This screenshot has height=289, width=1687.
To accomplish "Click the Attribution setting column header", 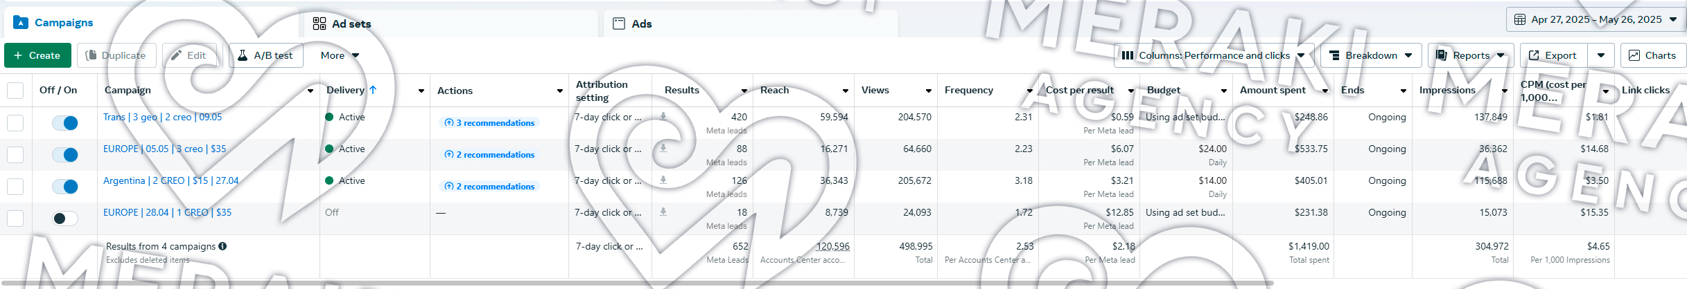I will click(x=602, y=91).
